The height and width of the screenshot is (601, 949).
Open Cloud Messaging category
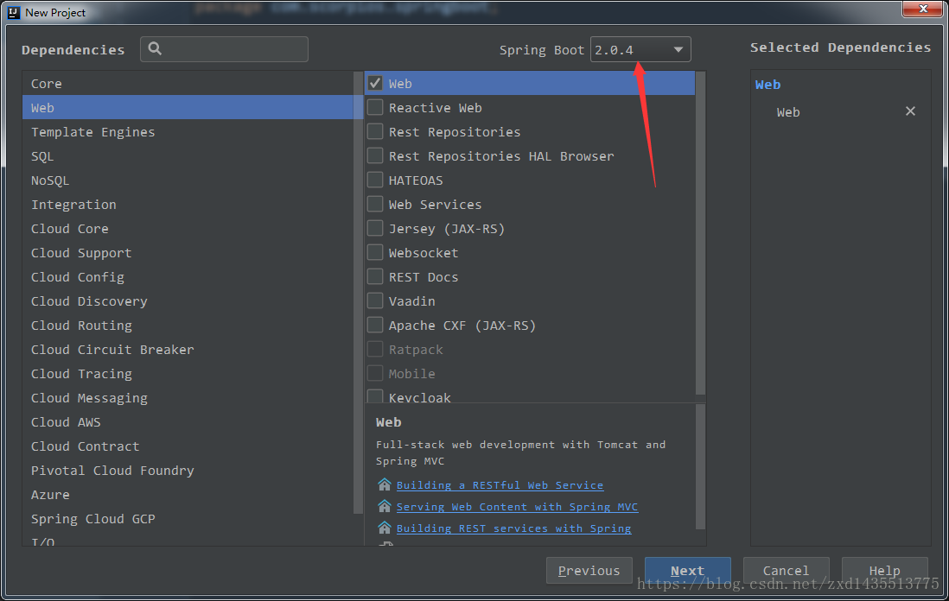point(188,398)
